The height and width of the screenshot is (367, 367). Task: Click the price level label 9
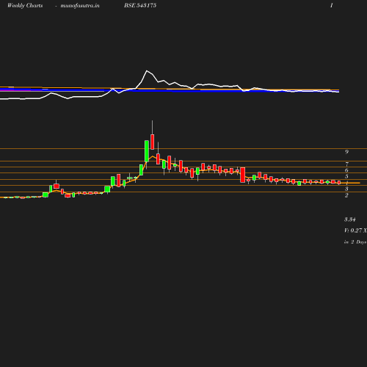(x=346, y=152)
